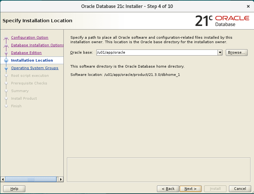Proceed with the Next > button
Screen dimensions: 254x194
[x=191, y=189]
